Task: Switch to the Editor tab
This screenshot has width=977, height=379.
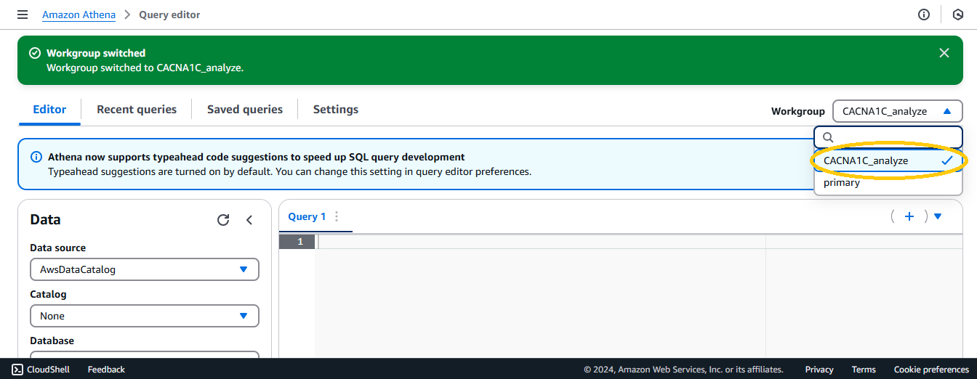Action: [x=49, y=109]
